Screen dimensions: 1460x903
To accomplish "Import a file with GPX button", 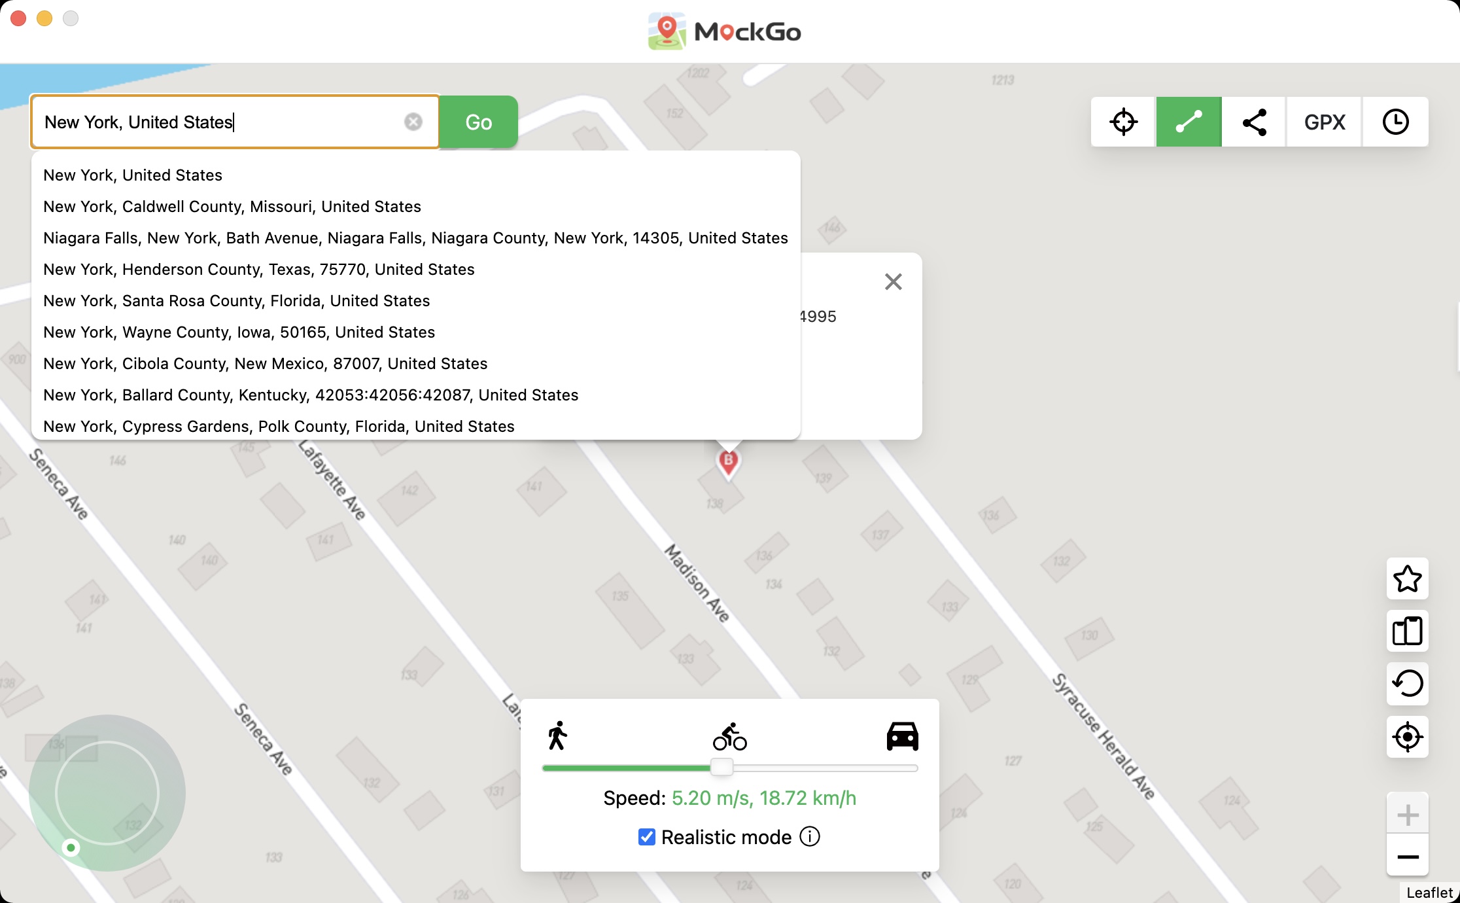I will (1325, 122).
